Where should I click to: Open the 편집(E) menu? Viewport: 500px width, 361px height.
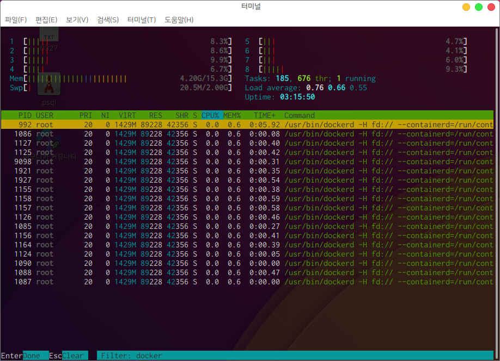coord(46,20)
